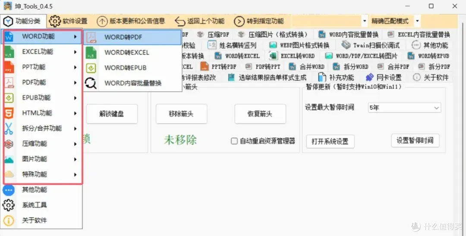Open WORD/PDF/EXCEL转图片 toolbar function
Screen dimensions: 466x236
(x=361, y=56)
